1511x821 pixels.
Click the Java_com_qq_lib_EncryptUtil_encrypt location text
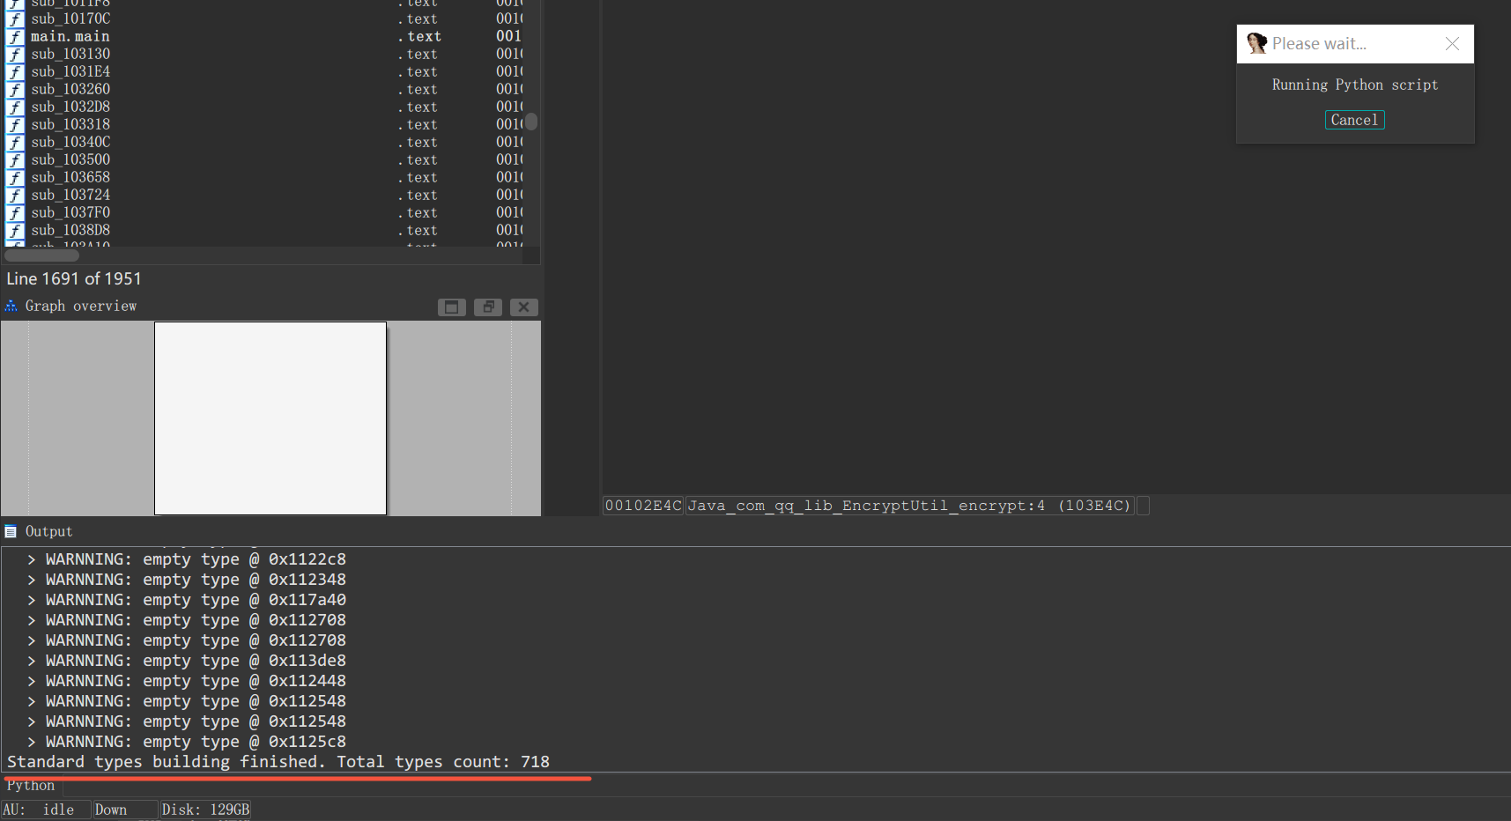(908, 506)
